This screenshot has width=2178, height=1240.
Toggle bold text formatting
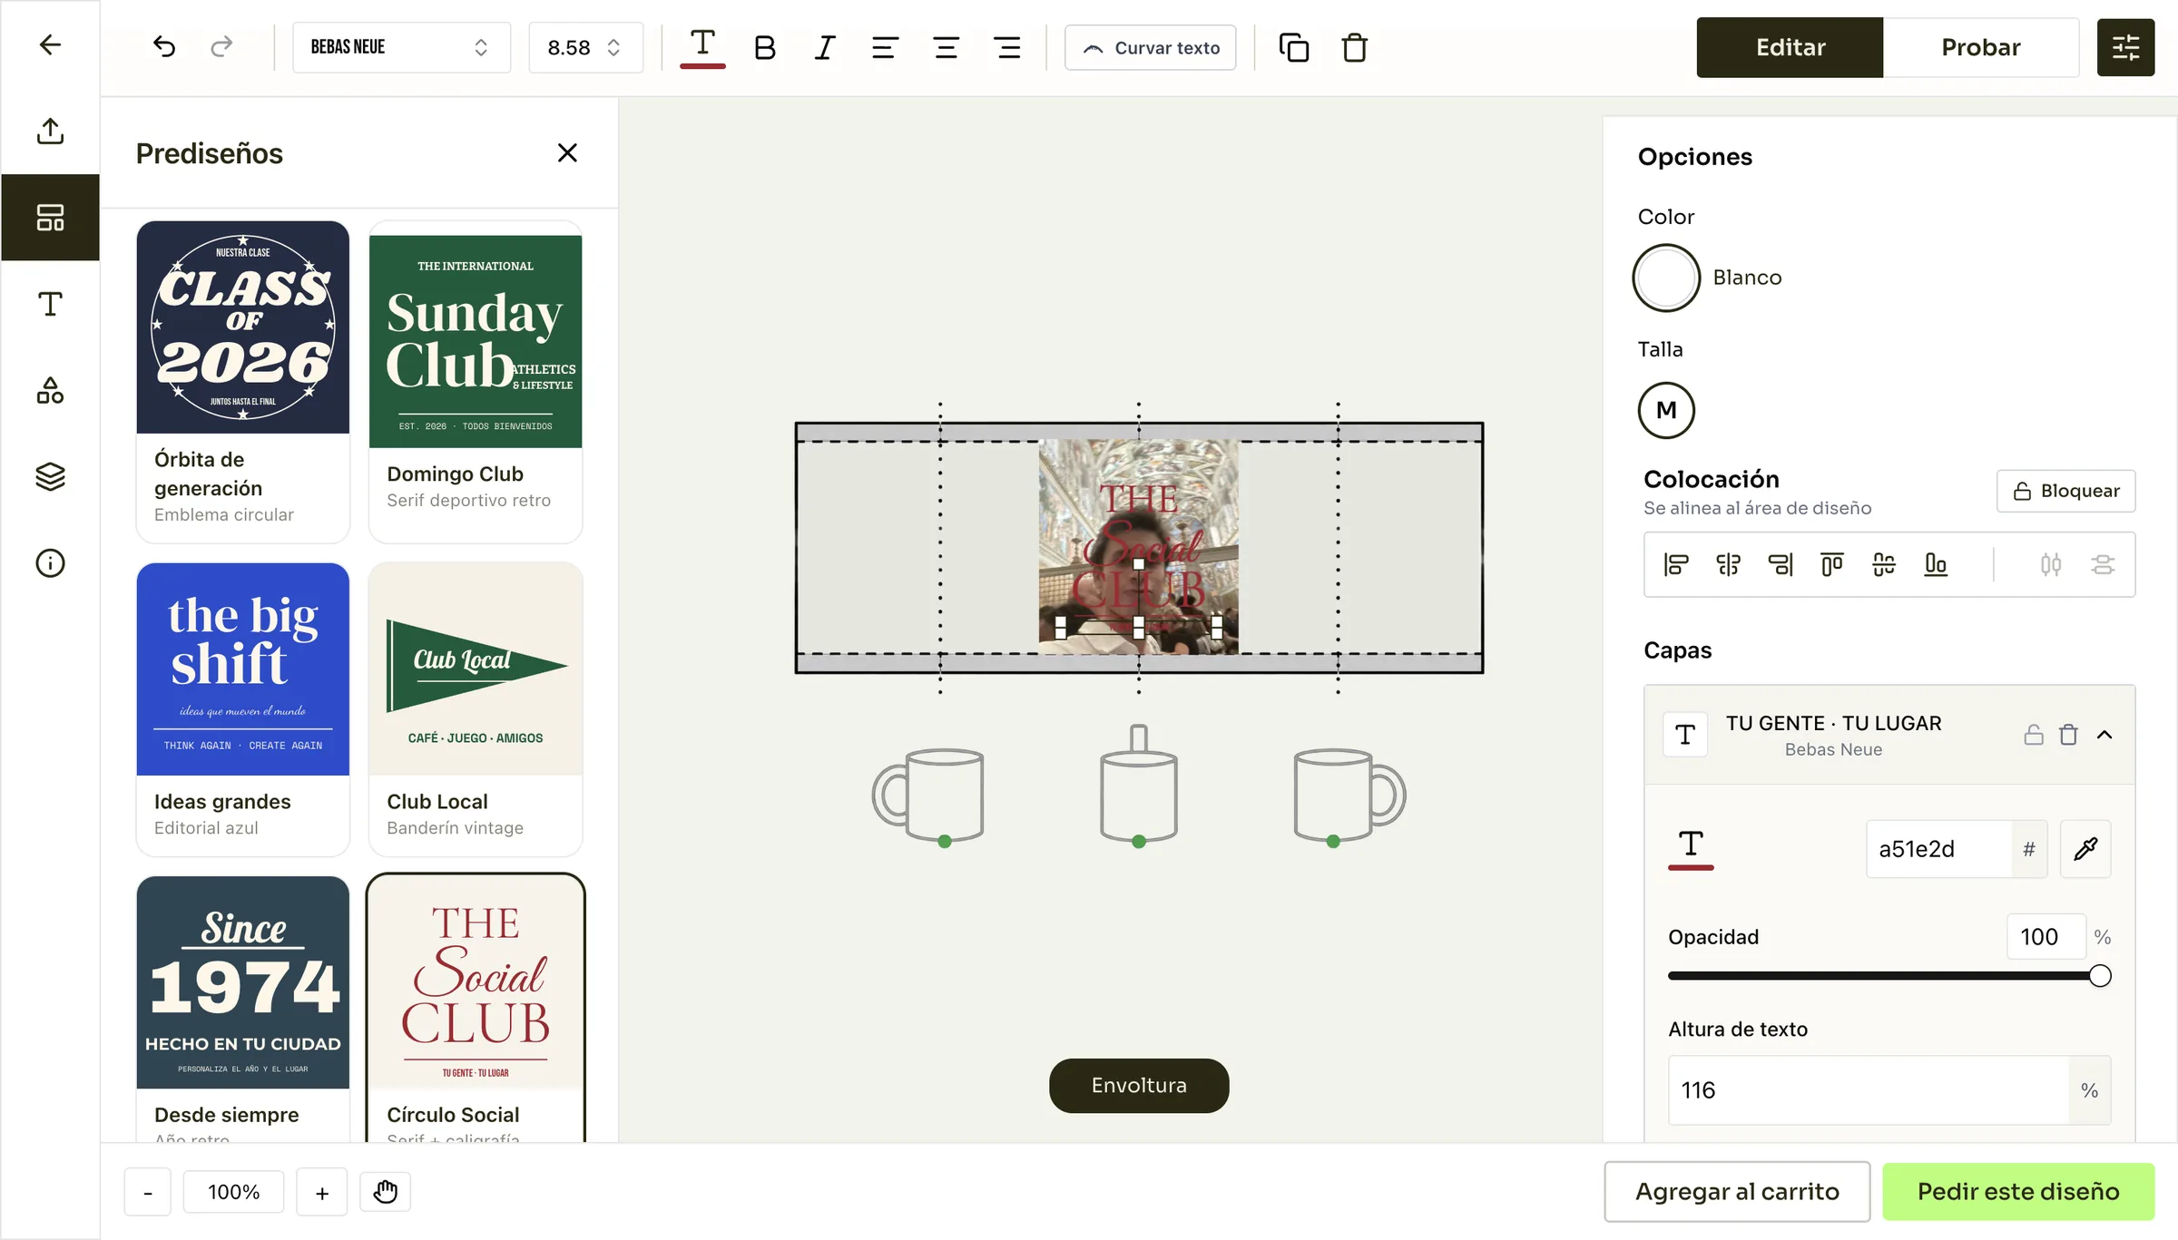click(764, 47)
